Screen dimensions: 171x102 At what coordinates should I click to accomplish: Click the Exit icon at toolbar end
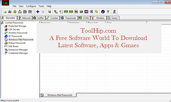click(x=115, y=12)
